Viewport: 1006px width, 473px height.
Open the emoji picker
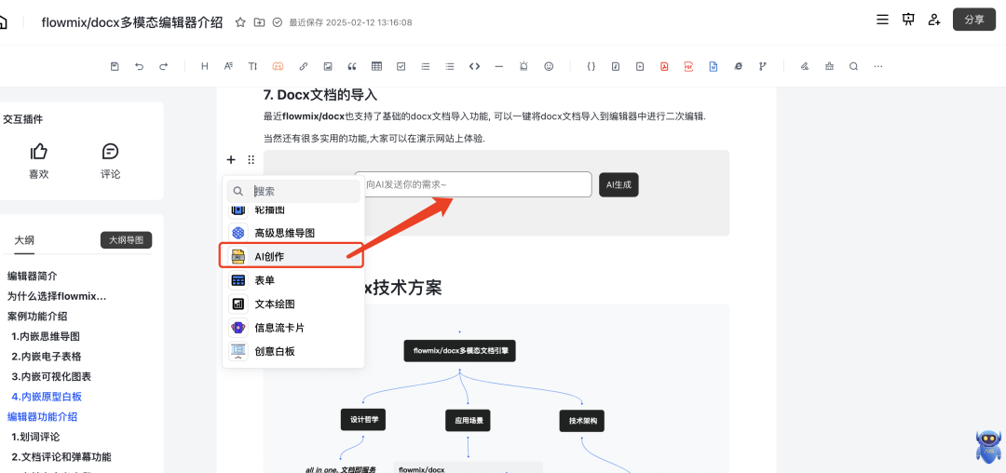(x=549, y=66)
